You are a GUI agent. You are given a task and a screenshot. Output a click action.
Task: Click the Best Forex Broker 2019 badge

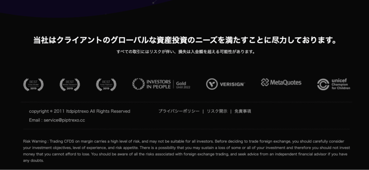33,85
